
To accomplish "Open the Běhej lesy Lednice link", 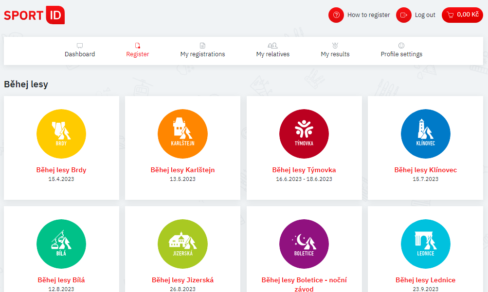I will click(x=425, y=280).
